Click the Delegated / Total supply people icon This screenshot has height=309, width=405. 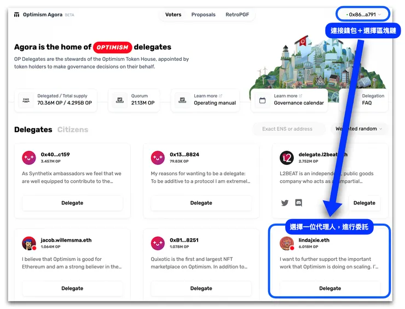(x=26, y=100)
